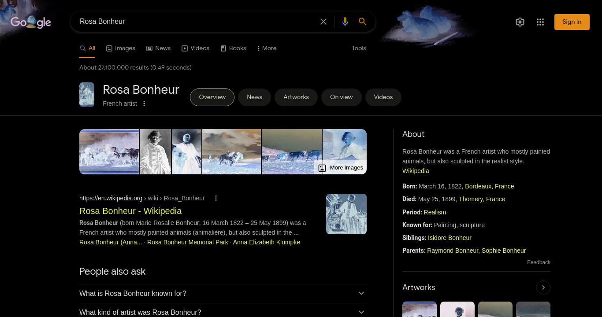This screenshot has width=602, height=317.
Task: Open Bordeaux, France birthplace link
Action: pyautogui.click(x=489, y=187)
